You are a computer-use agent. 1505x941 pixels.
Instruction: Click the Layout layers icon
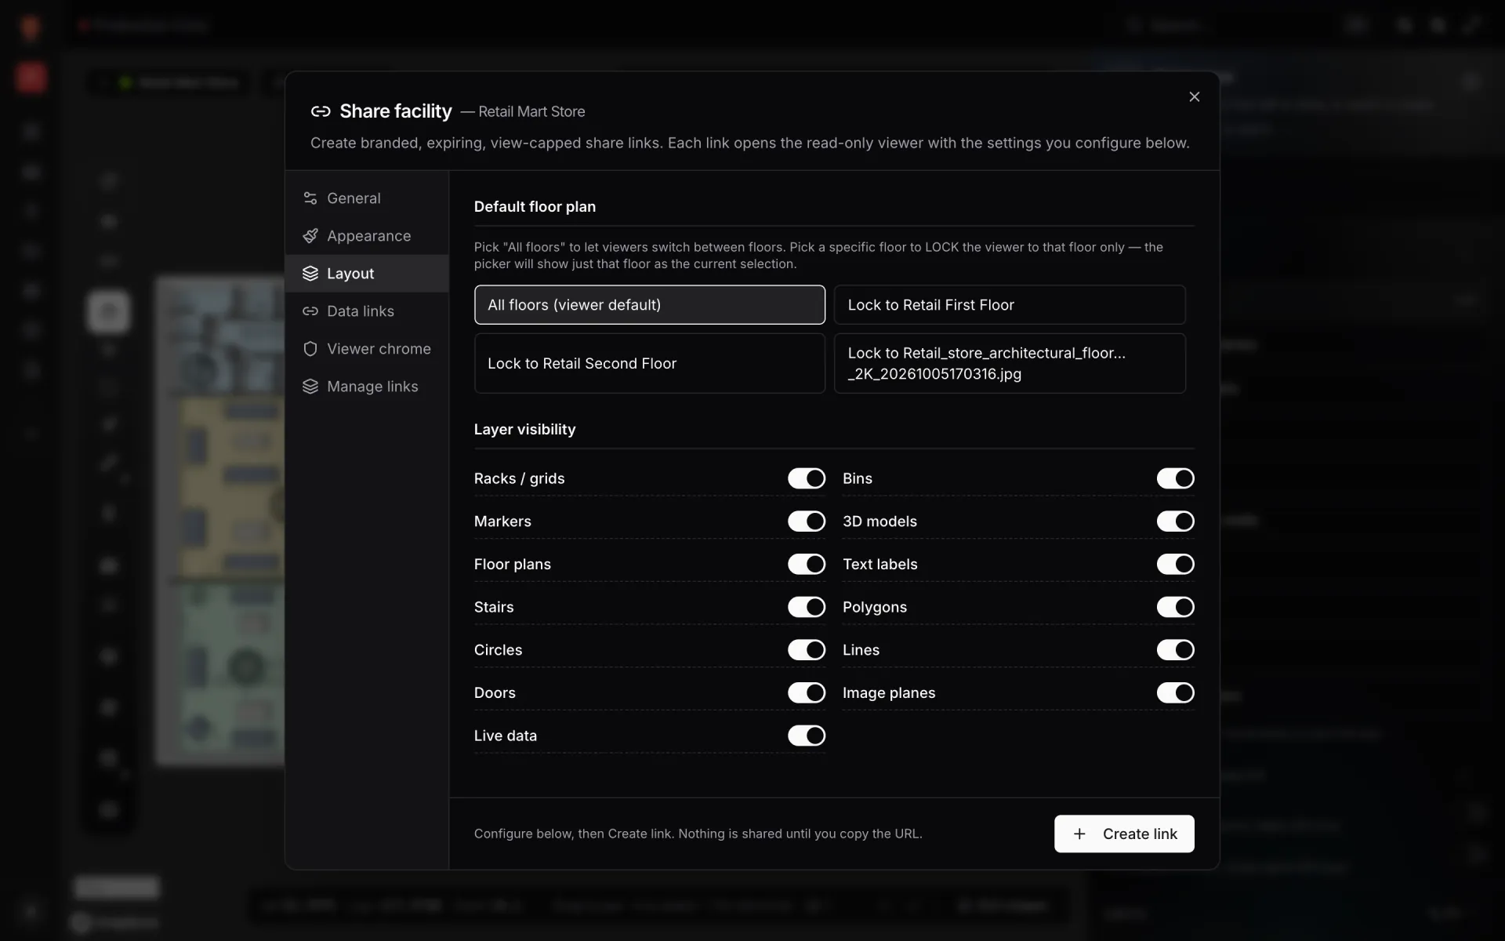(x=310, y=274)
